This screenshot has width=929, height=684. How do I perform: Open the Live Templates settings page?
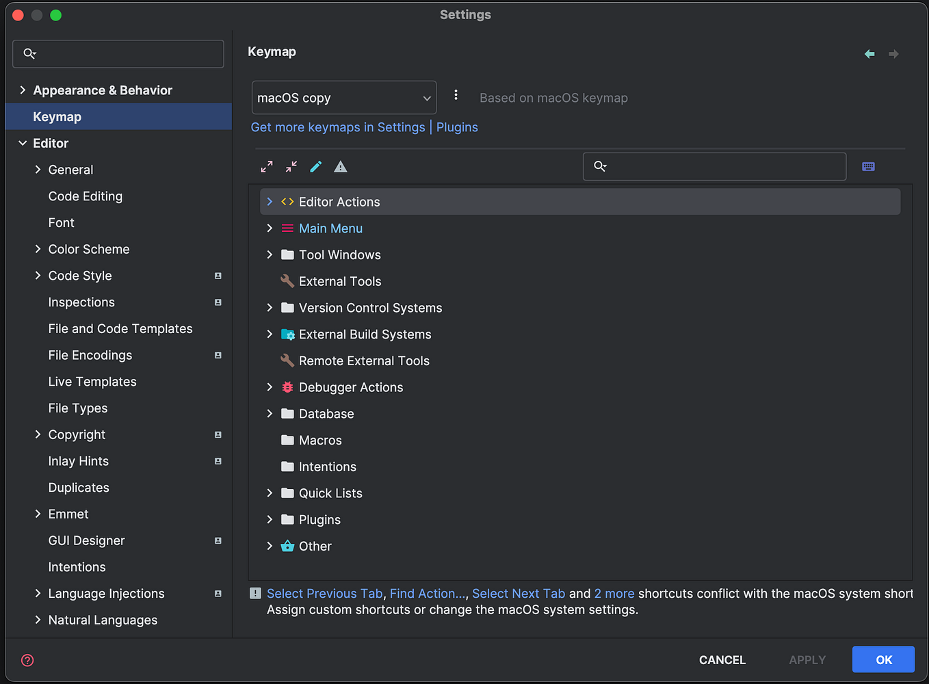pos(92,382)
